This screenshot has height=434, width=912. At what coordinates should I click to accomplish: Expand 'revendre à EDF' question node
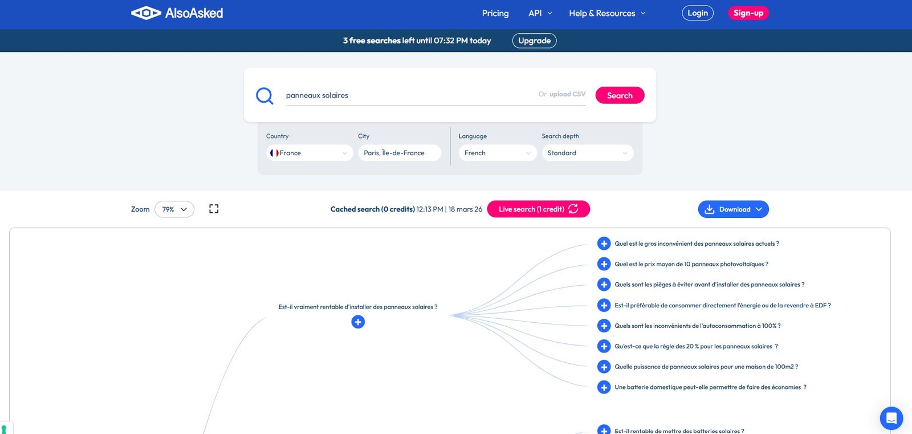pyautogui.click(x=604, y=305)
